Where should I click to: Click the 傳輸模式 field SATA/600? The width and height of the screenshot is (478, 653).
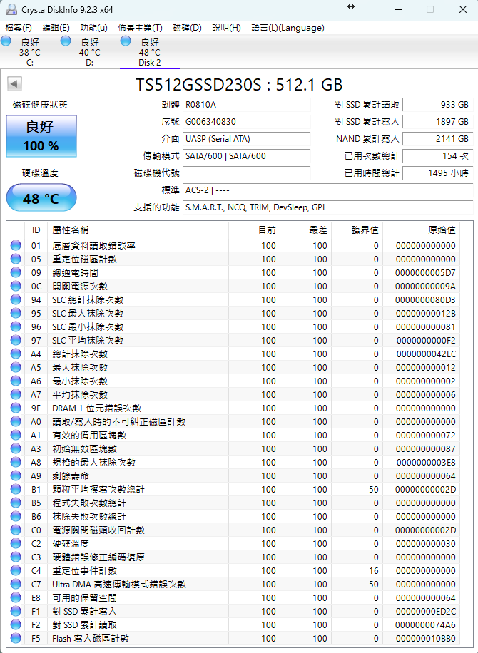coord(246,156)
